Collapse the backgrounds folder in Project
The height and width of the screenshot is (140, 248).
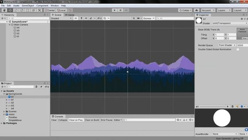[x=4, y=94]
